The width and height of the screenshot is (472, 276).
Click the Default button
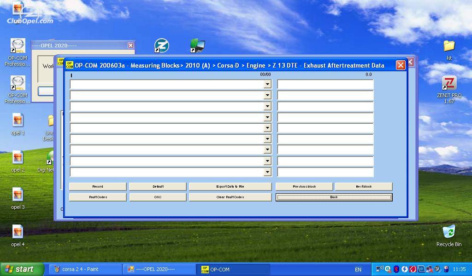158,186
